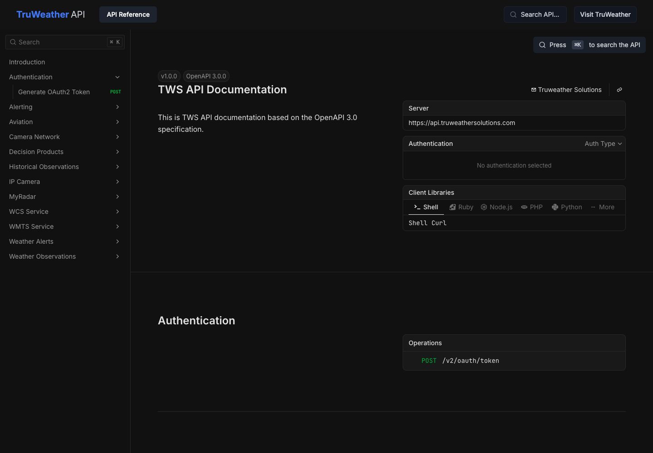Click the envelope icon next to Truweather Solutions
The height and width of the screenshot is (453, 653).
point(534,90)
